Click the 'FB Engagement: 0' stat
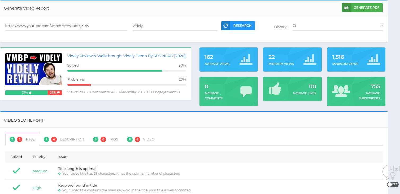Image resolution: width=400 pixels, height=194 pixels. tap(163, 92)
